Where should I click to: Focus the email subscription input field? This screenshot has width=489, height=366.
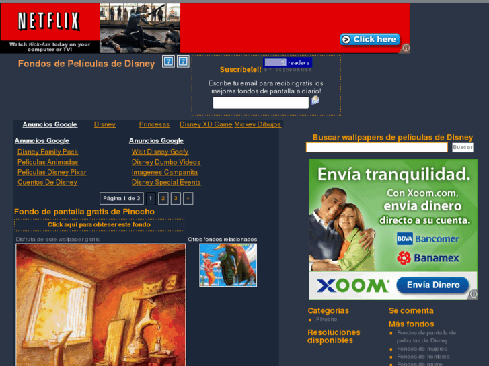click(261, 103)
